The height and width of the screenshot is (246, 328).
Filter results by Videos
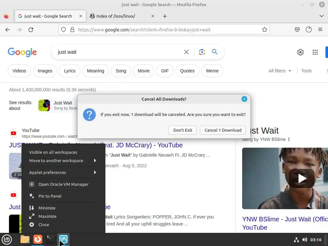(x=19, y=71)
